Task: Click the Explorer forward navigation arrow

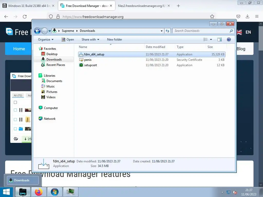Action: pyautogui.click(x=44, y=31)
